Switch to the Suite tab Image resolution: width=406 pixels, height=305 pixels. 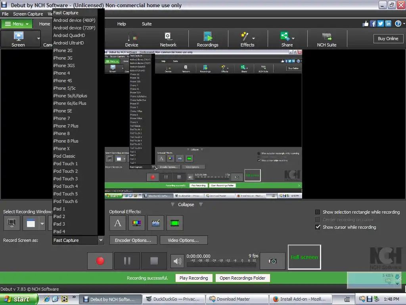pos(147,24)
